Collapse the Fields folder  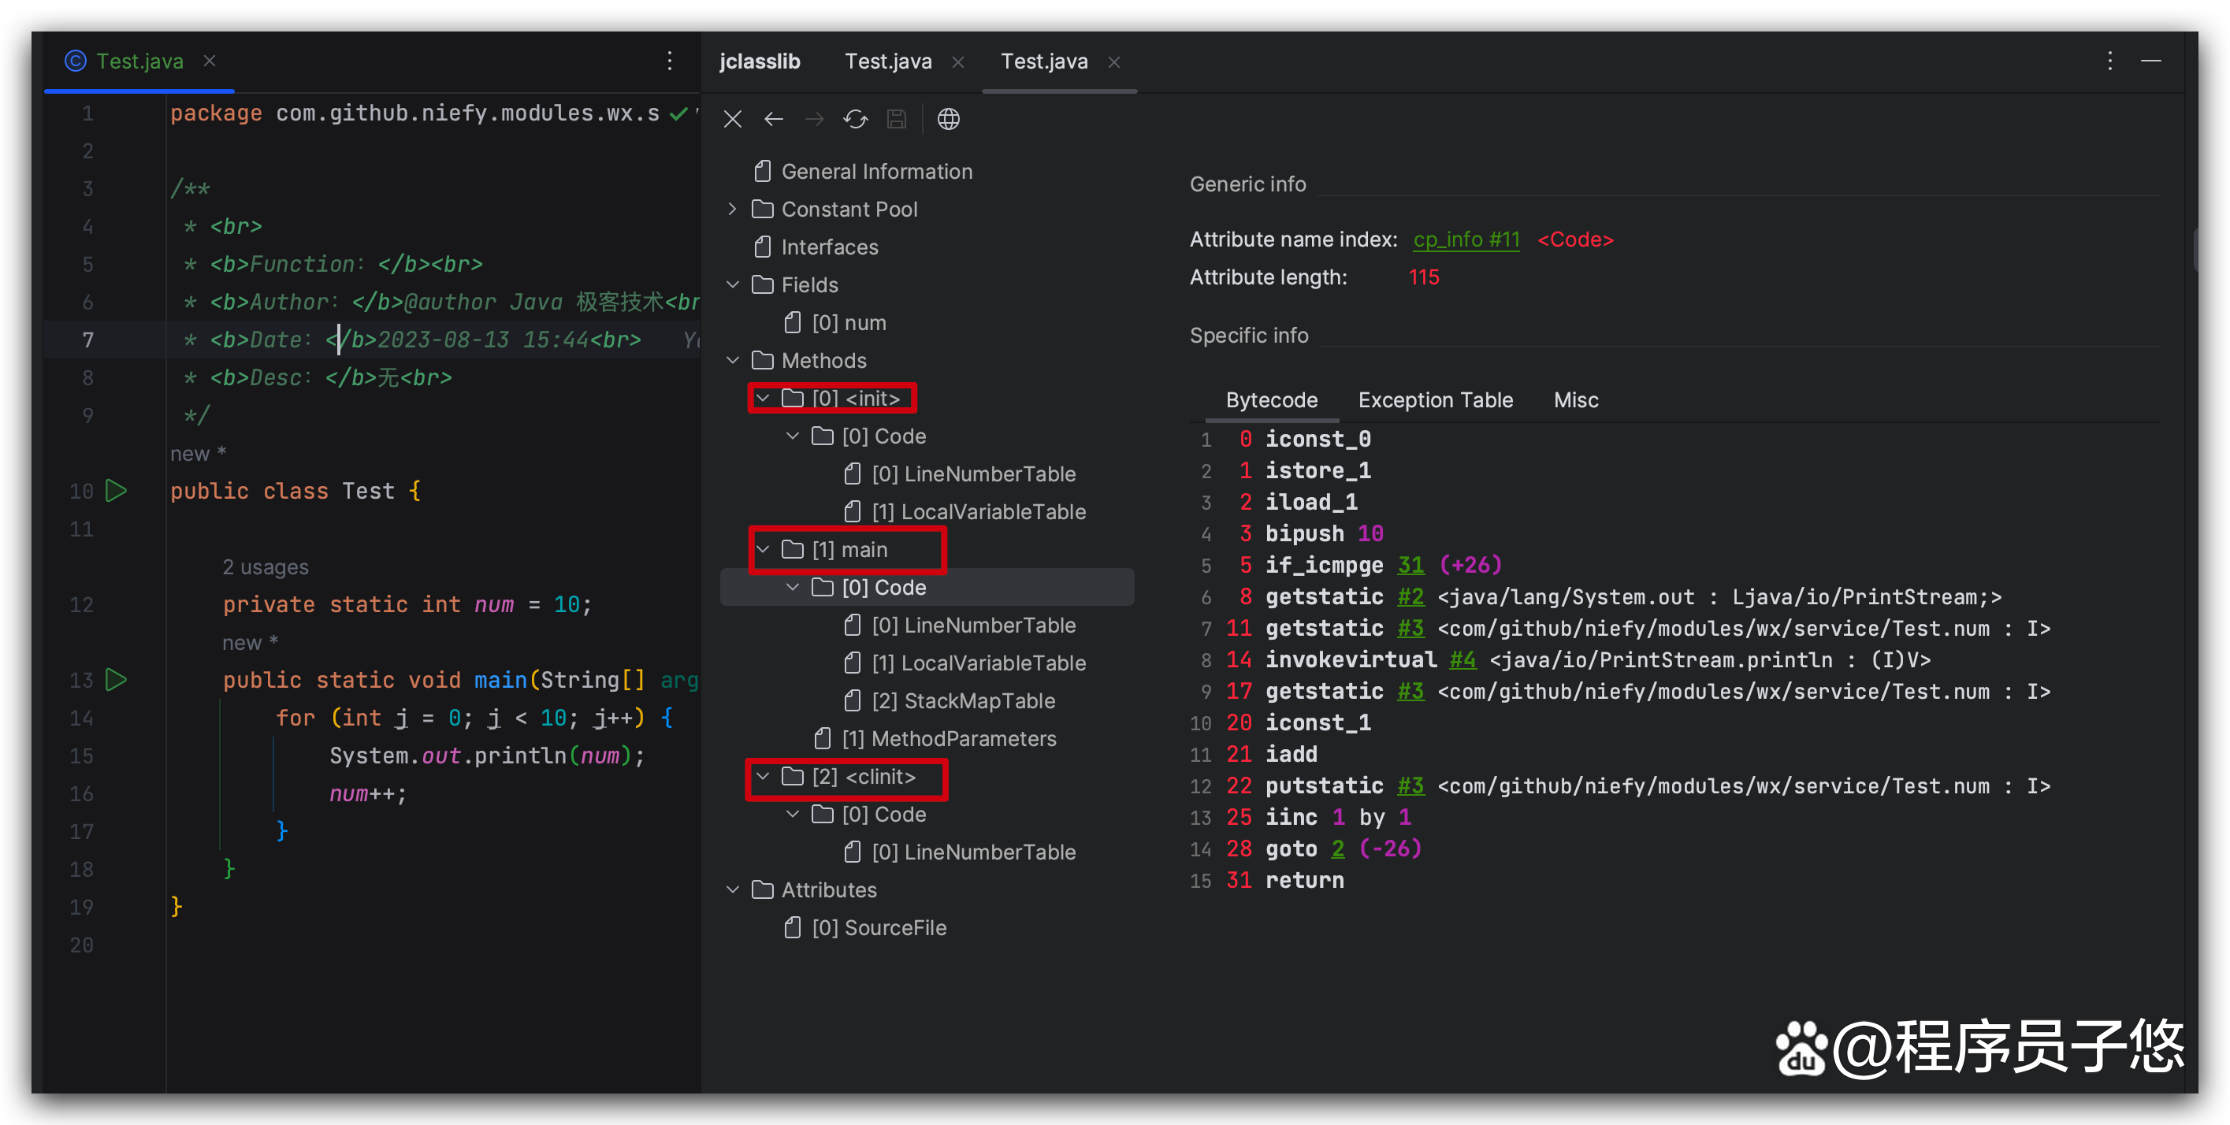click(732, 284)
